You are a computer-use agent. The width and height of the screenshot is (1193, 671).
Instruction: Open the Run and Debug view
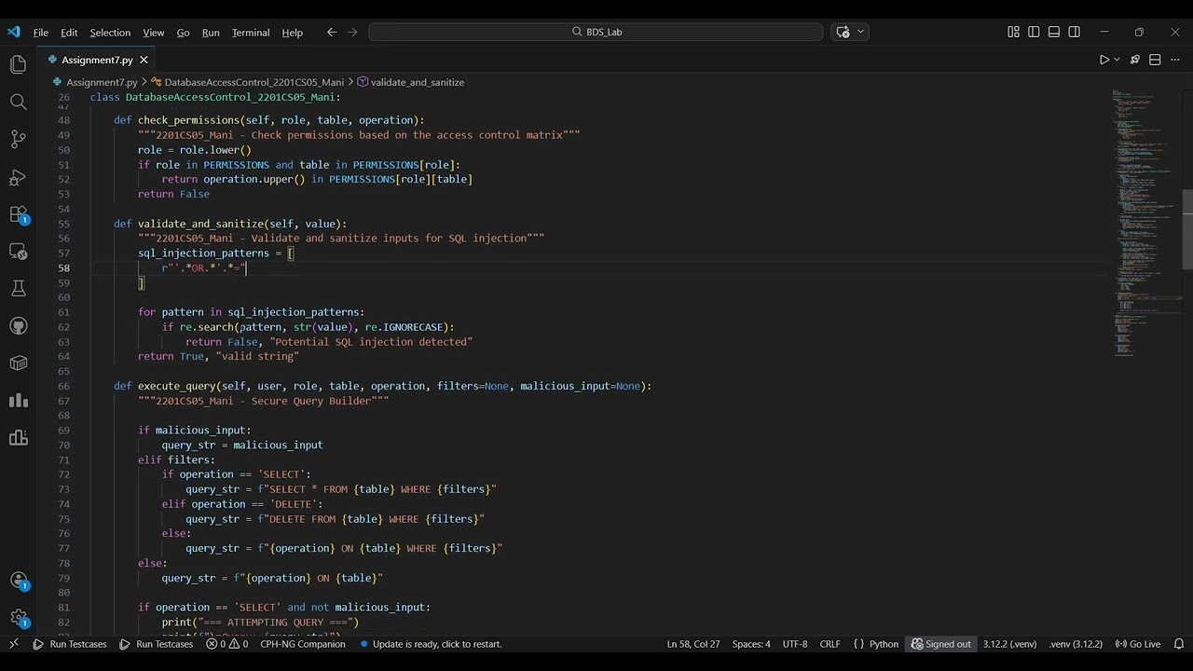[18, 177]
